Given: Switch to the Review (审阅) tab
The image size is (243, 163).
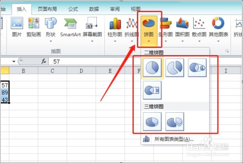Looking at the screenshot, I should [x=115, y=9].
